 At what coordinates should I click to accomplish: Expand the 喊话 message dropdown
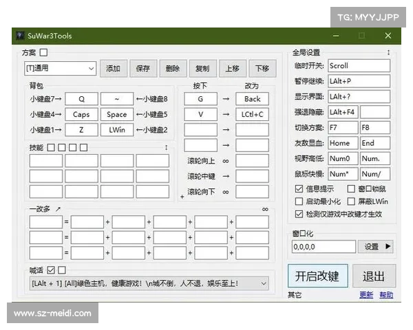coord(149,283)
